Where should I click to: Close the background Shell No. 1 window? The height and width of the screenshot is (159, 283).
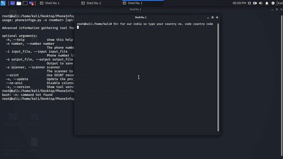(x=281, y=9)
